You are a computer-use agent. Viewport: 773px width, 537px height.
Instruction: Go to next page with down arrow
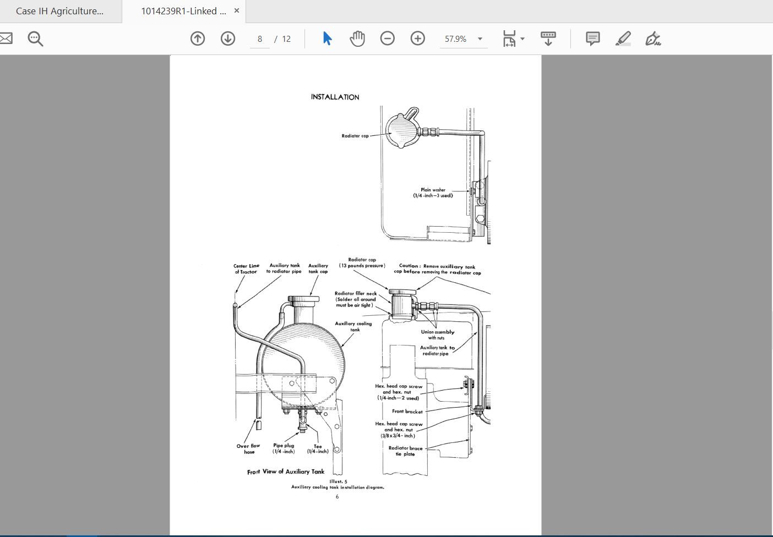coord(228,39)
